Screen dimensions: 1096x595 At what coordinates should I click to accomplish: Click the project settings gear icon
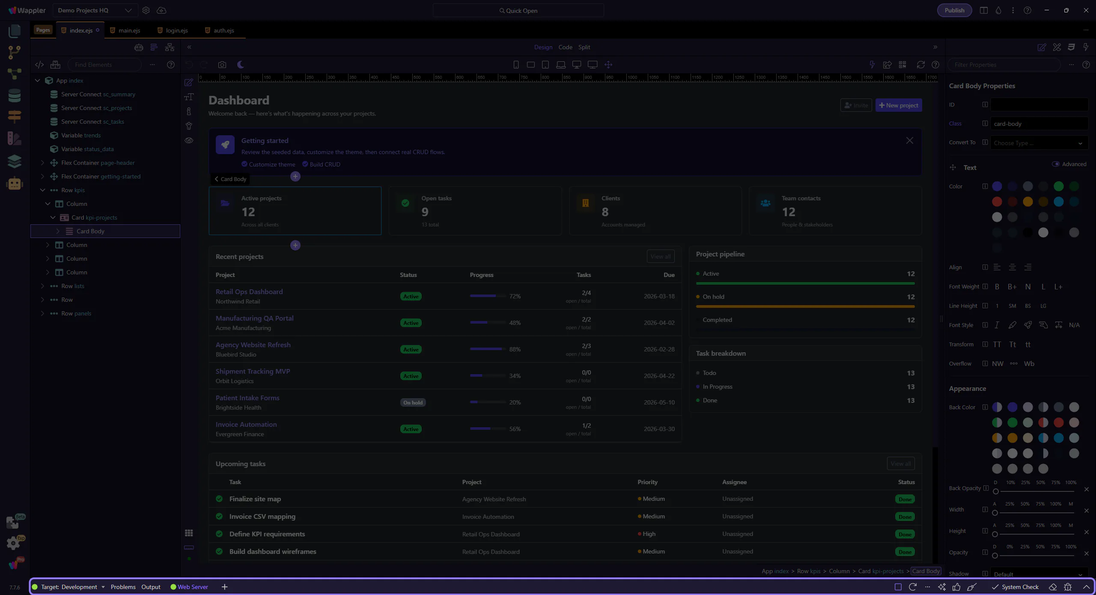(146, 10)
